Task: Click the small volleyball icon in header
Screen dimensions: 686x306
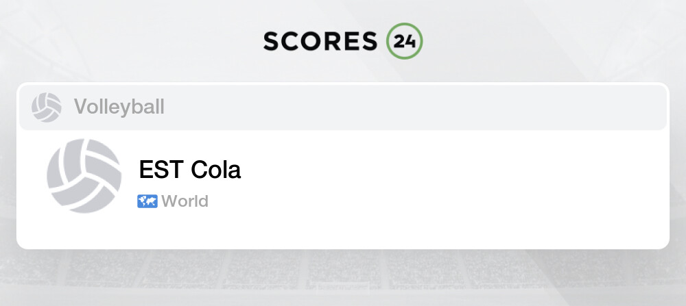Action: (47, 107)
